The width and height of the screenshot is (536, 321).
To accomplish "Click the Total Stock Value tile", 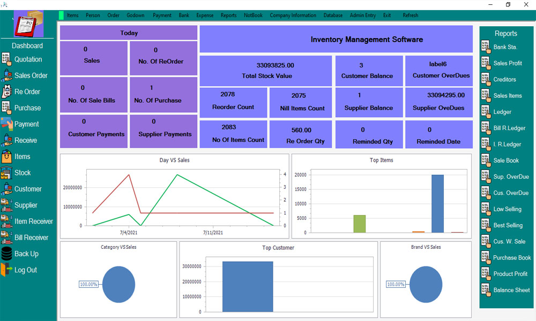I will 266,71.
